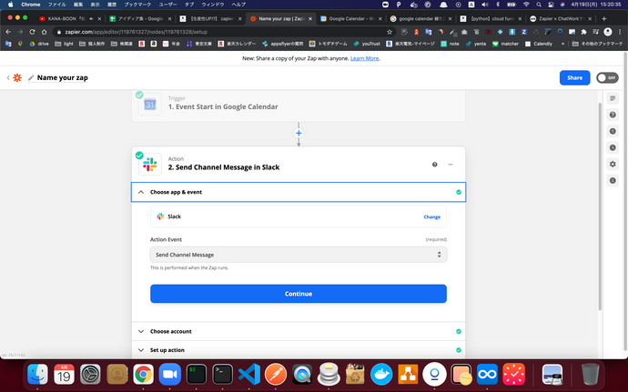Open the note bookmark

(x=451, y=44)
